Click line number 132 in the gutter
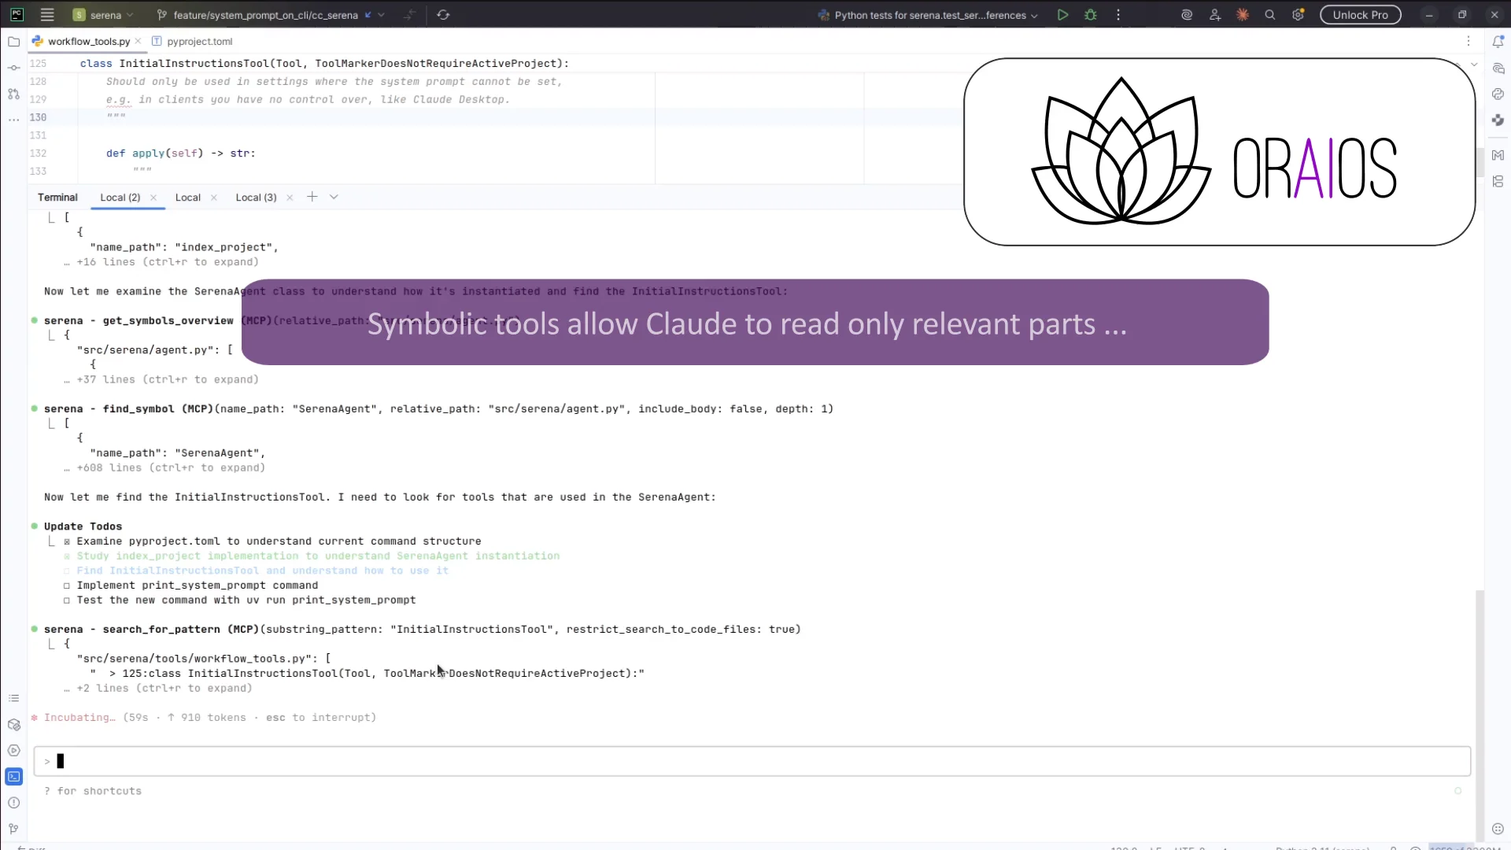The height and width of the screenshot is (850, 1511). [x=38, y=153]
